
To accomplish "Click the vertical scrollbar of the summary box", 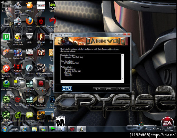I will coord(123,67).
